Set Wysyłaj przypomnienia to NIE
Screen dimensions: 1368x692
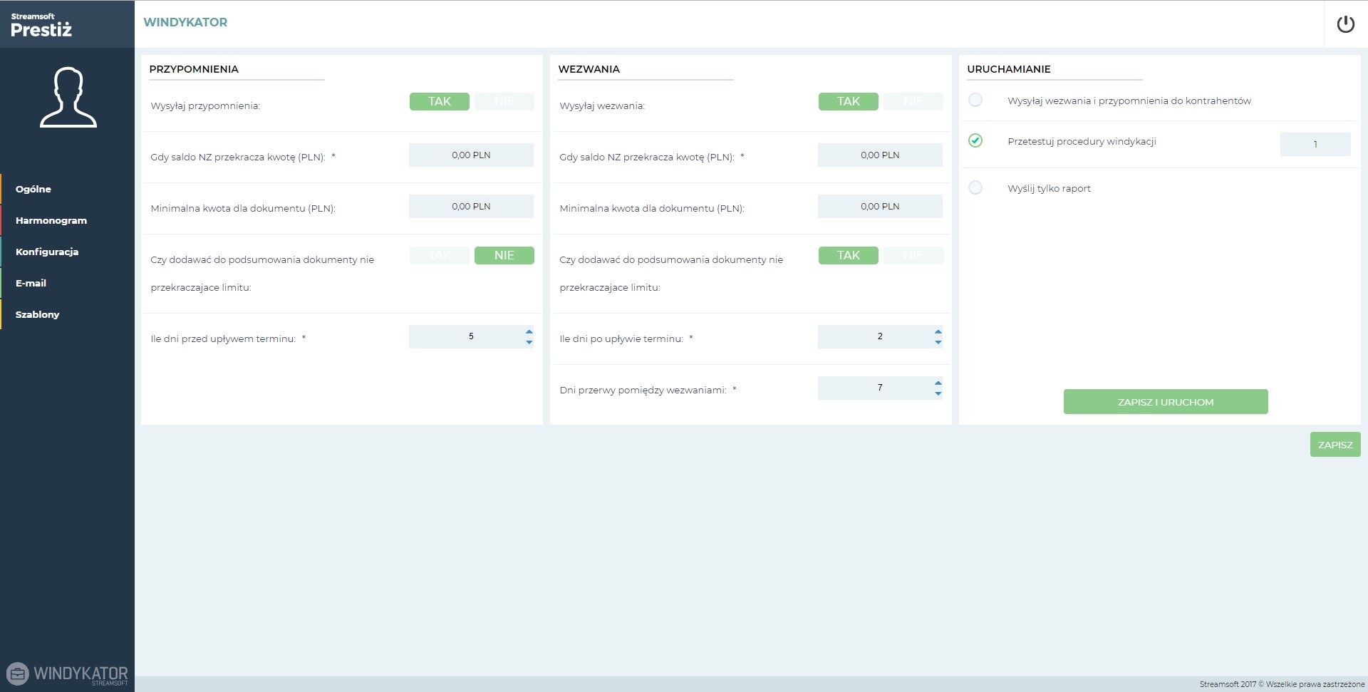tap(504, 101)
